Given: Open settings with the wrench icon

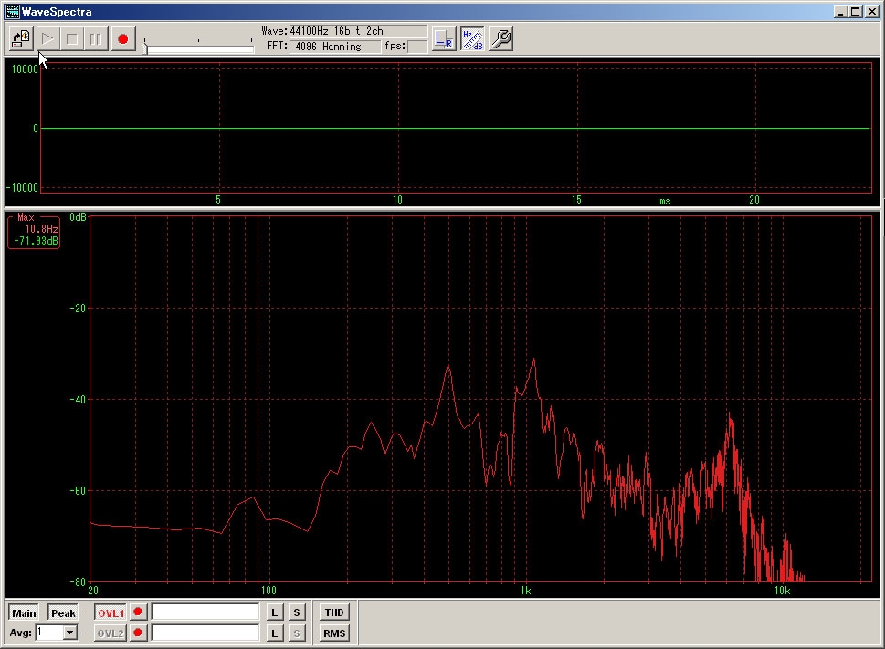Looking at the screenshot, I should [500, 39].
